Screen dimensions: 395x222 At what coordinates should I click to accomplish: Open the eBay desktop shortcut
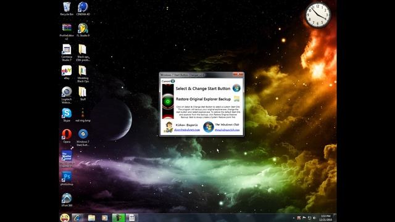(x=67, y=73)
